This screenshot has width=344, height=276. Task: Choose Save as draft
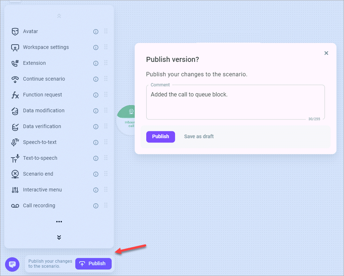click(x=199, y=137)
